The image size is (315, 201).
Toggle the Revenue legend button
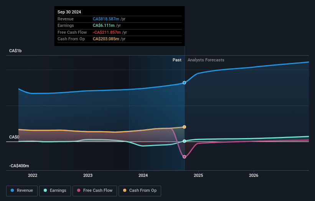point(22,191)
